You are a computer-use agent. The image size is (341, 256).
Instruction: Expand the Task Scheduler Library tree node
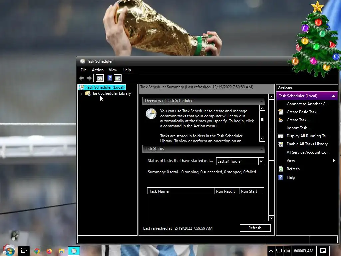(x=81, y=94)
